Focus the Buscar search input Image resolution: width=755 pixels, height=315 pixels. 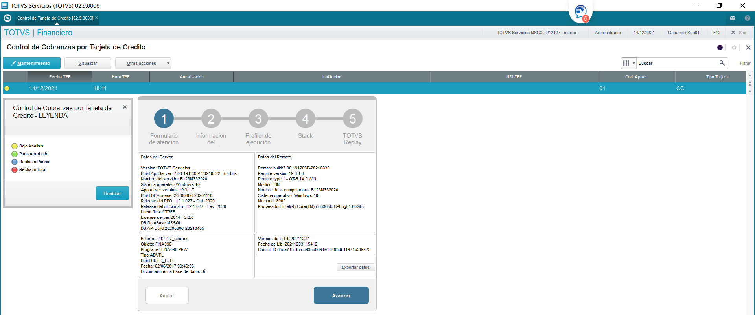click(678, 63)
